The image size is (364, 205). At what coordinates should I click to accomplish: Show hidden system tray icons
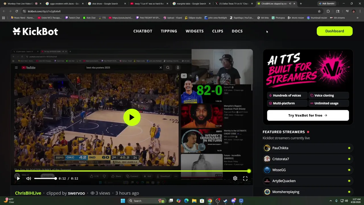[330, 201]
